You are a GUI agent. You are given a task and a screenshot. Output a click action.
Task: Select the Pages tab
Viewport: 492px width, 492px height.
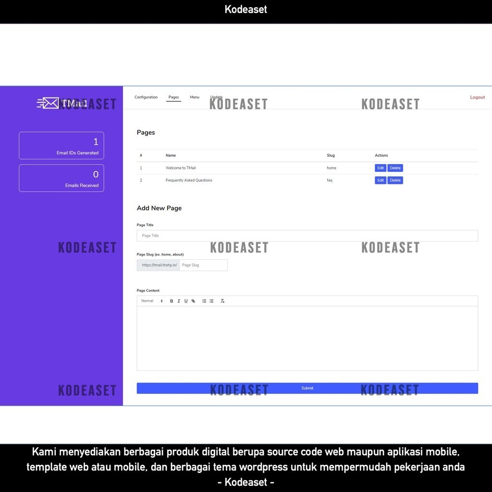click(173, 97)
